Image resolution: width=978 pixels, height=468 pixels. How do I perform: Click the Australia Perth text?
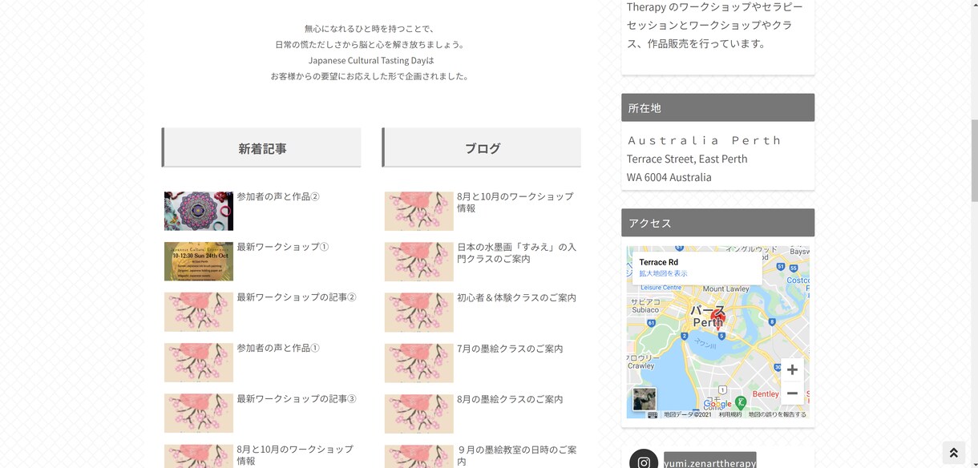705,140
